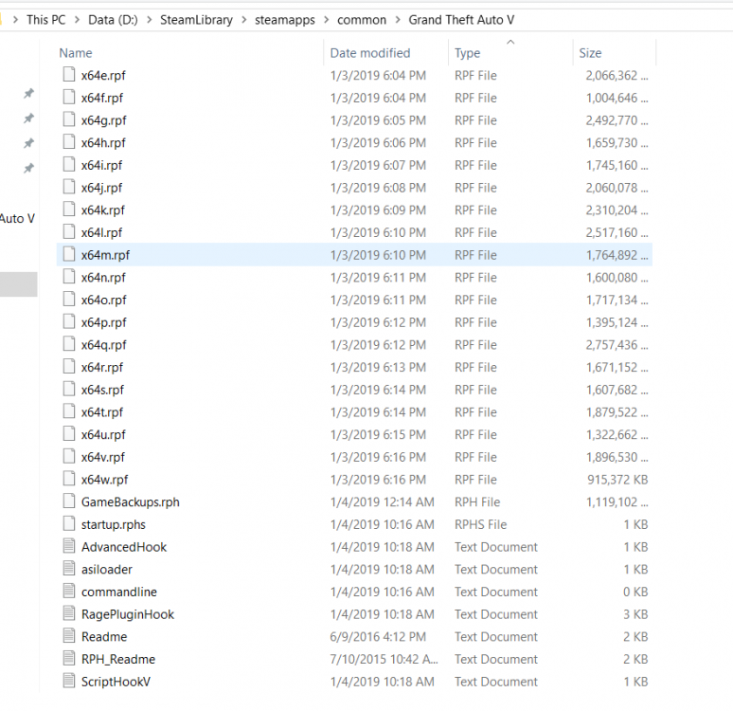
Task: Sort by Date modified column header
Action: click(x=370, y=53)
